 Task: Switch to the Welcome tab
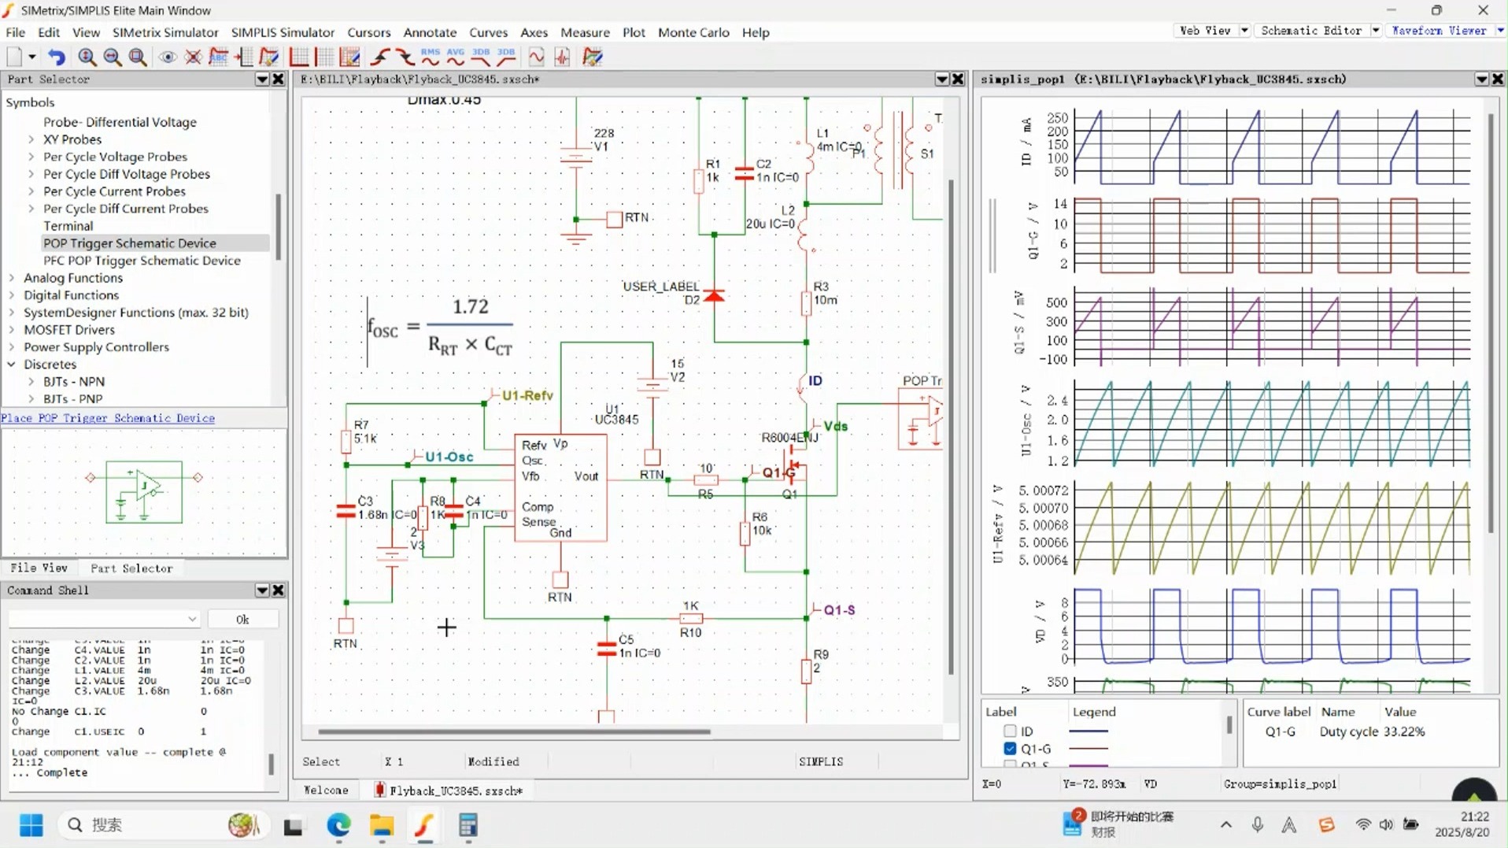tap(326, 790)
